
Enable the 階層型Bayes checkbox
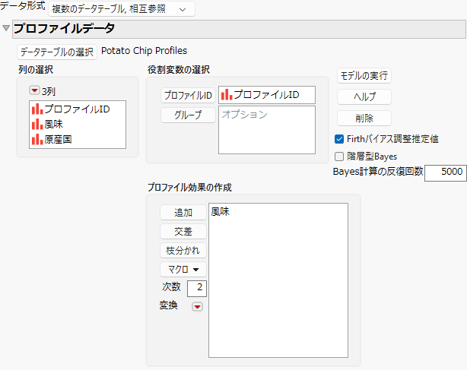tap(339, 157)
